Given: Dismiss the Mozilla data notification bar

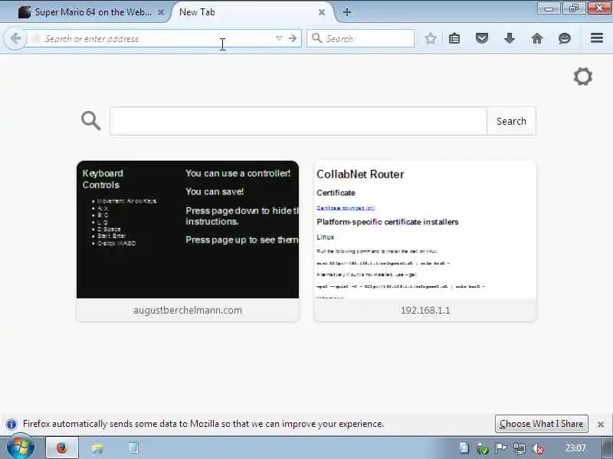Looking at the screenshot, I should pyautogui.click(x=601, y=425).
